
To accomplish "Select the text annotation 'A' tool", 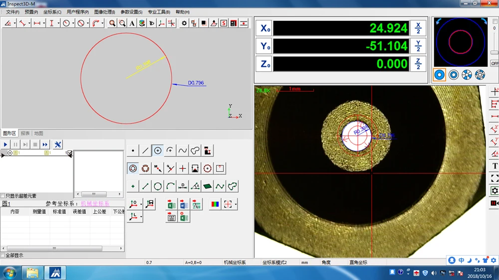I will (x=132, y=23).
